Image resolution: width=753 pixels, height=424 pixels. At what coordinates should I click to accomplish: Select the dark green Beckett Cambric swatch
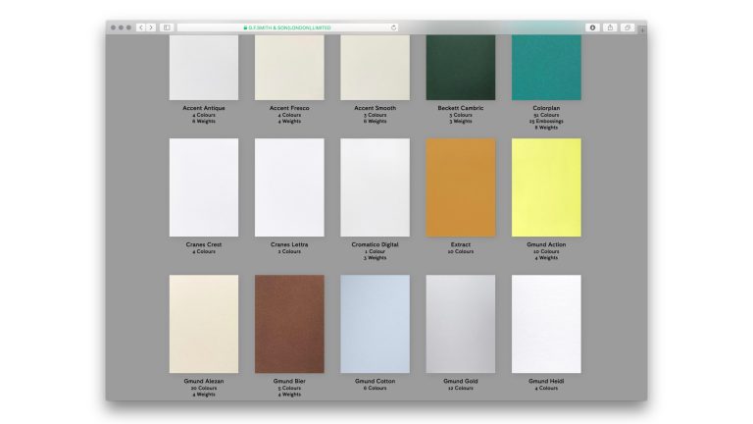[x=461, y=68]
